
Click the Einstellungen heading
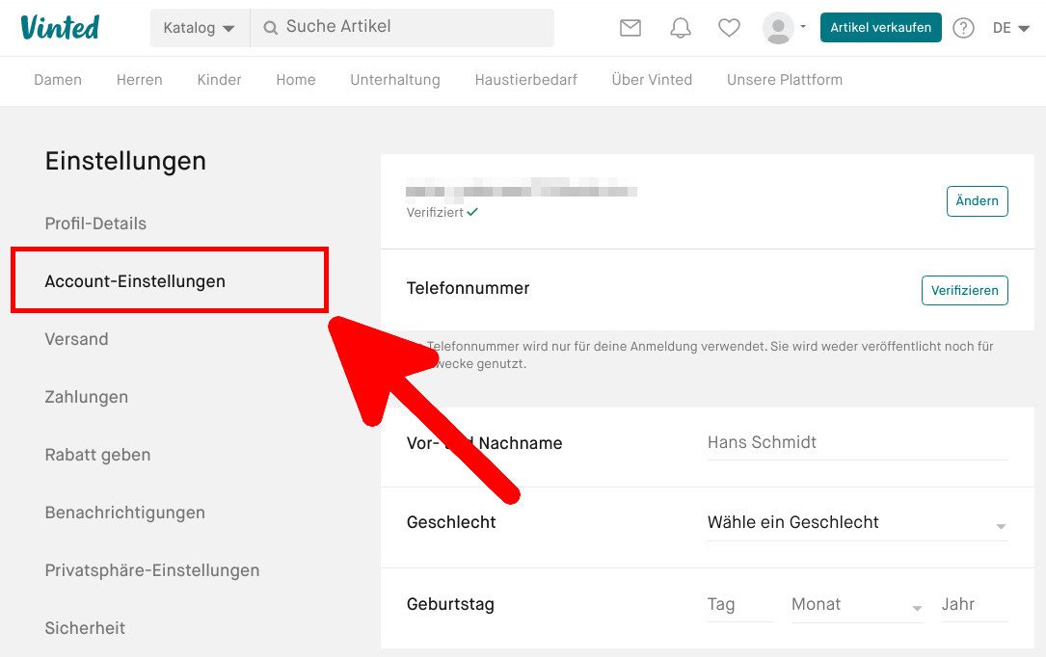click(x=125, y=161)
